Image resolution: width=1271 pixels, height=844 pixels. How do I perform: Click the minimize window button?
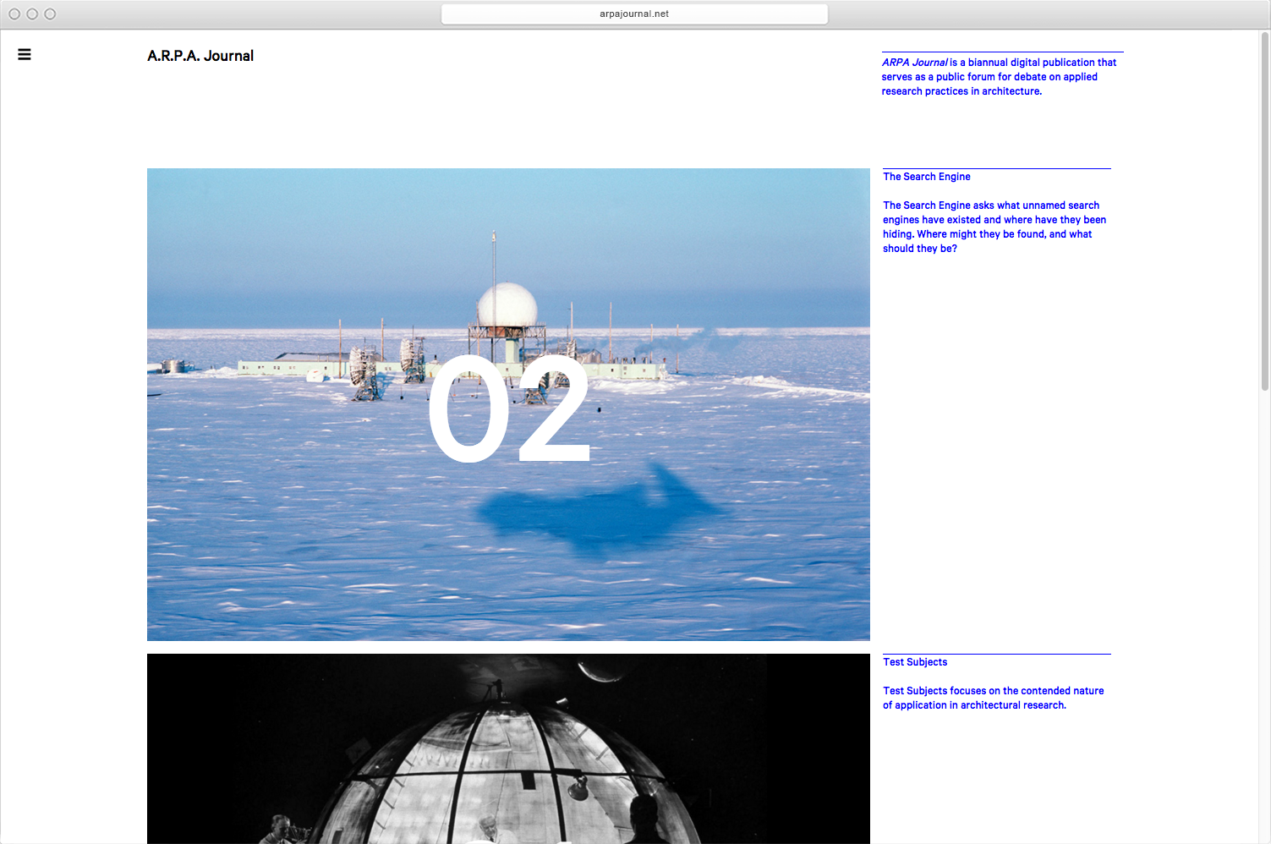(32, 14)
